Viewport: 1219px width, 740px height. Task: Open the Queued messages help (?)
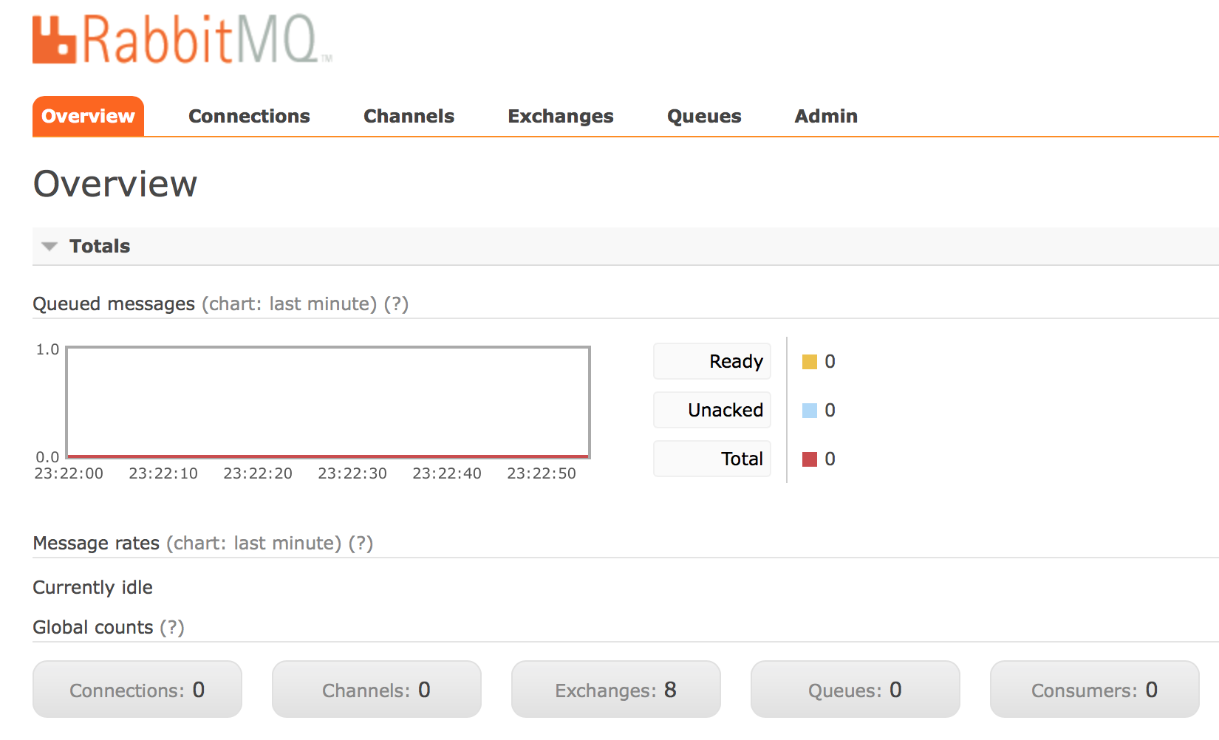point(396,304)
